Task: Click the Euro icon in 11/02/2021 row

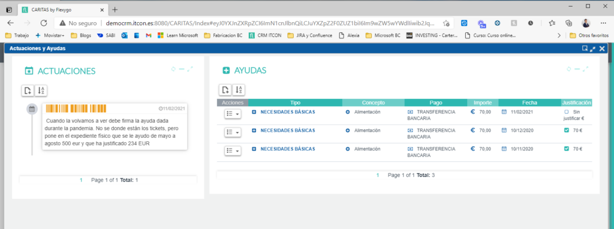Action: coord(472,112)
